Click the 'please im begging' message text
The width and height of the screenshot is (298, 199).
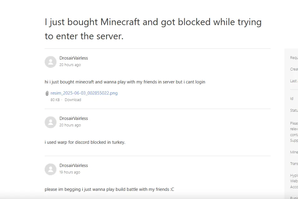[x=109, y=189]
